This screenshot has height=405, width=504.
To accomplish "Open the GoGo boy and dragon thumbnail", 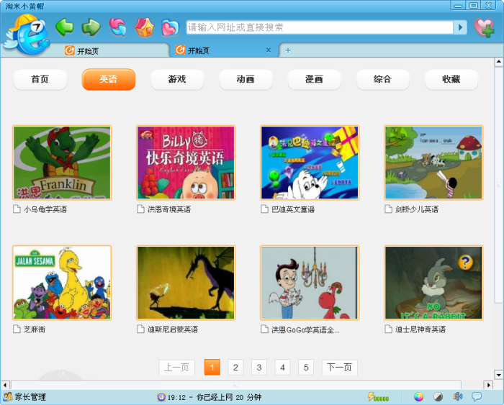I will click(310, 283).
